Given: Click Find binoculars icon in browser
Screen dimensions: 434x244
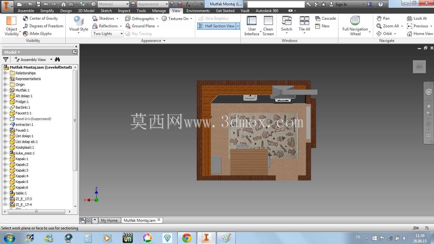Looking at the screenshot, I should pyautogui.click(x=57, y=59).
